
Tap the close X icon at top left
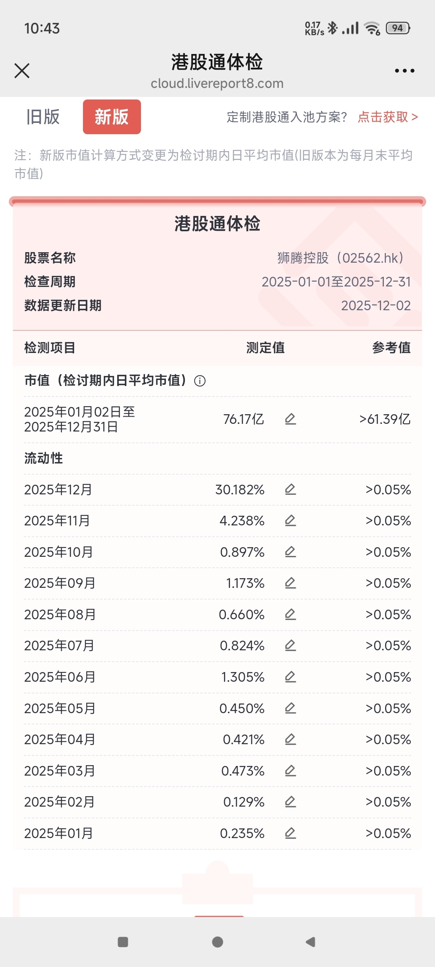point(22,71)
